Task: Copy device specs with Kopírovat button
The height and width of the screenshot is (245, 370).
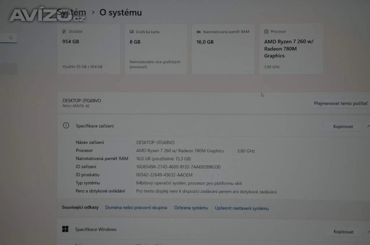Action: click(343, 126)
